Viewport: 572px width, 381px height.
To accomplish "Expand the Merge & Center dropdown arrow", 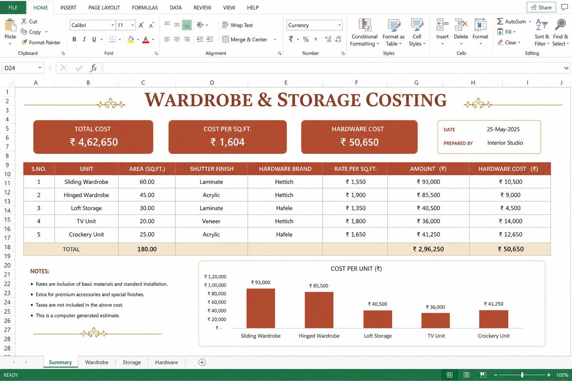I will [275, 39].
